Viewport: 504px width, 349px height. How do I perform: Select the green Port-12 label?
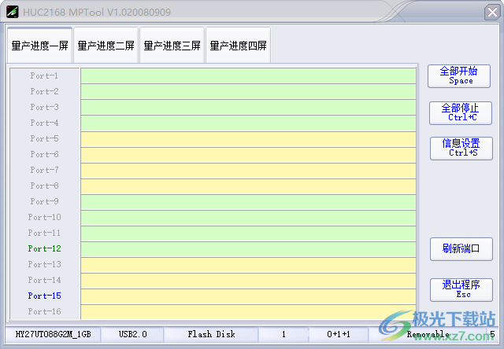[x=44, y=248]
